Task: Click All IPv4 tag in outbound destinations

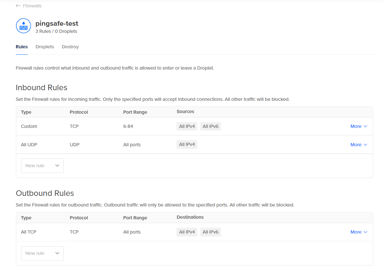Action: pyautogui.click(x=187, y=232)
